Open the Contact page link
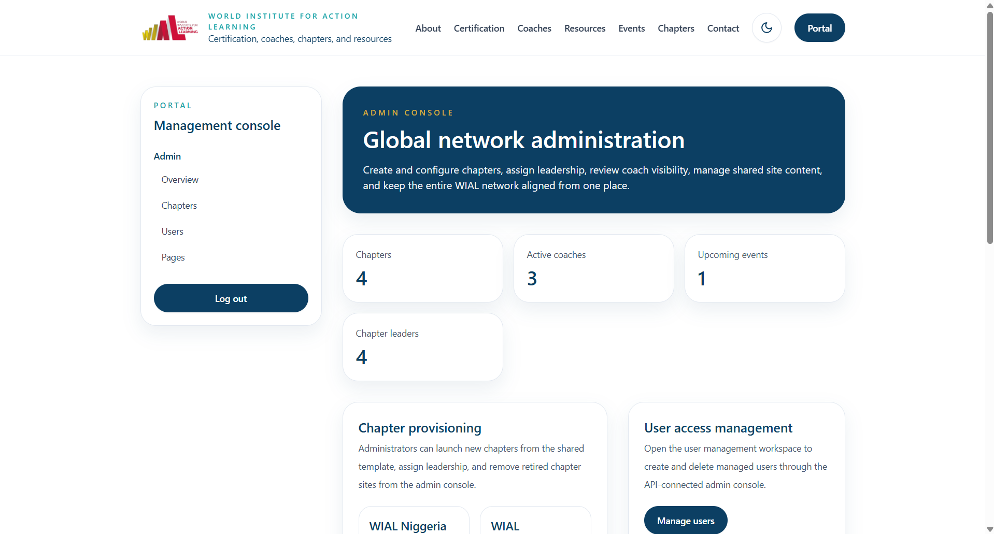The width and height of the screenshot is (994, 534). (x=723, y=28)
